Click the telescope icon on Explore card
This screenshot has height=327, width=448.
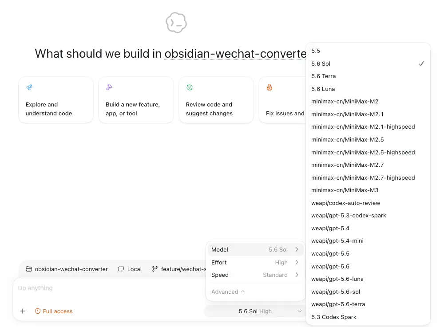[29, 87]
